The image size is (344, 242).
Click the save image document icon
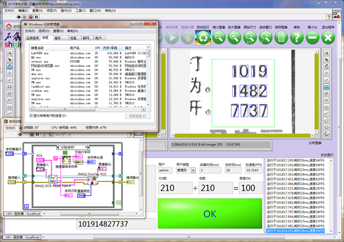[281, 38]
